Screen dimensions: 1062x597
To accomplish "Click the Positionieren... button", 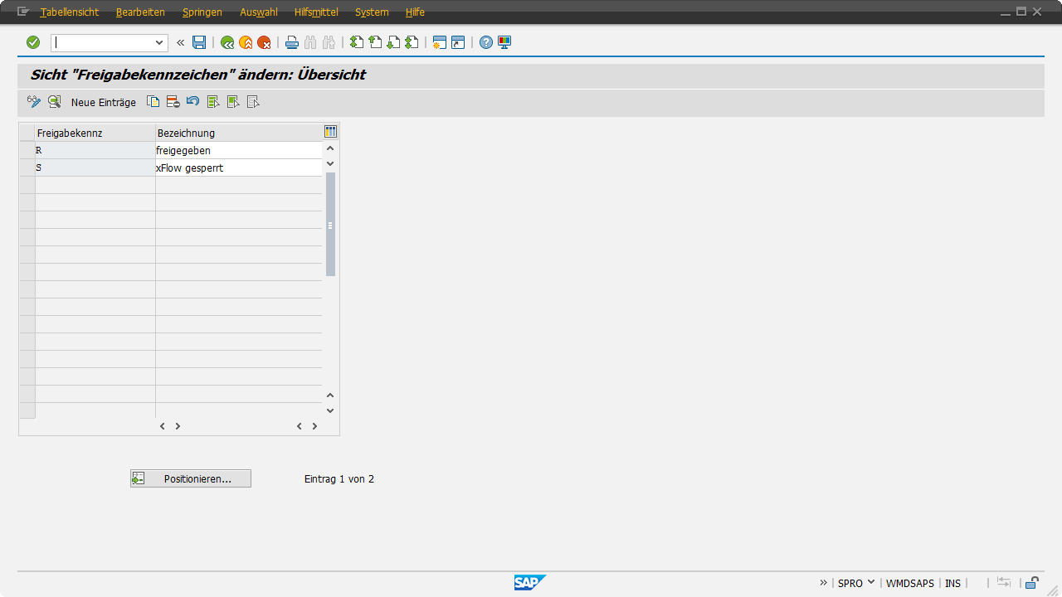I will [191, 478].
